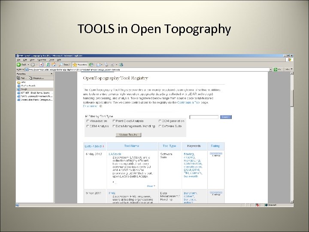
Task: Click the Forward navigation arrow
Action: 33,64
